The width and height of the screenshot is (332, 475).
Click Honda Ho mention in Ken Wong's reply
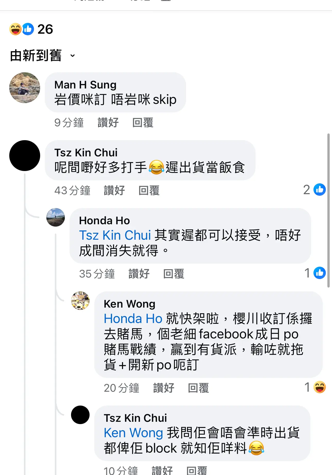(133, 319)
